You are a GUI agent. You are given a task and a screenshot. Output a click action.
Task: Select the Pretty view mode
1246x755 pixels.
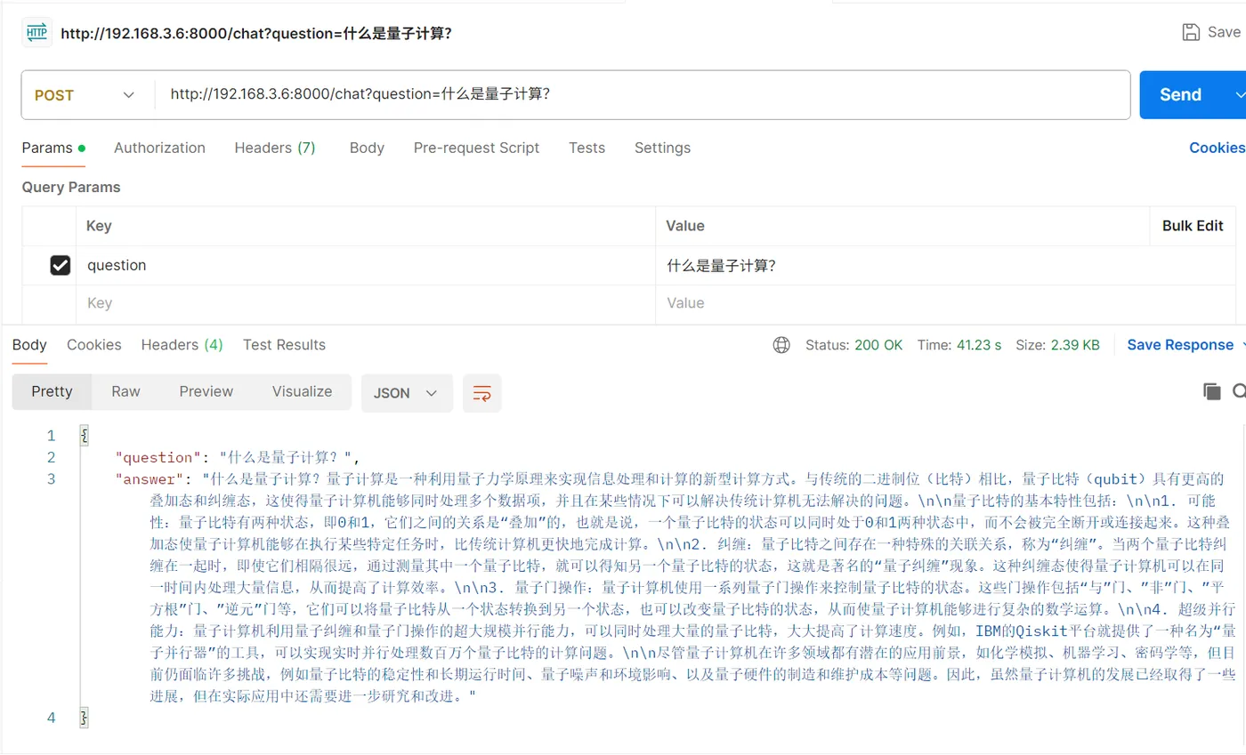click(52, 392)
